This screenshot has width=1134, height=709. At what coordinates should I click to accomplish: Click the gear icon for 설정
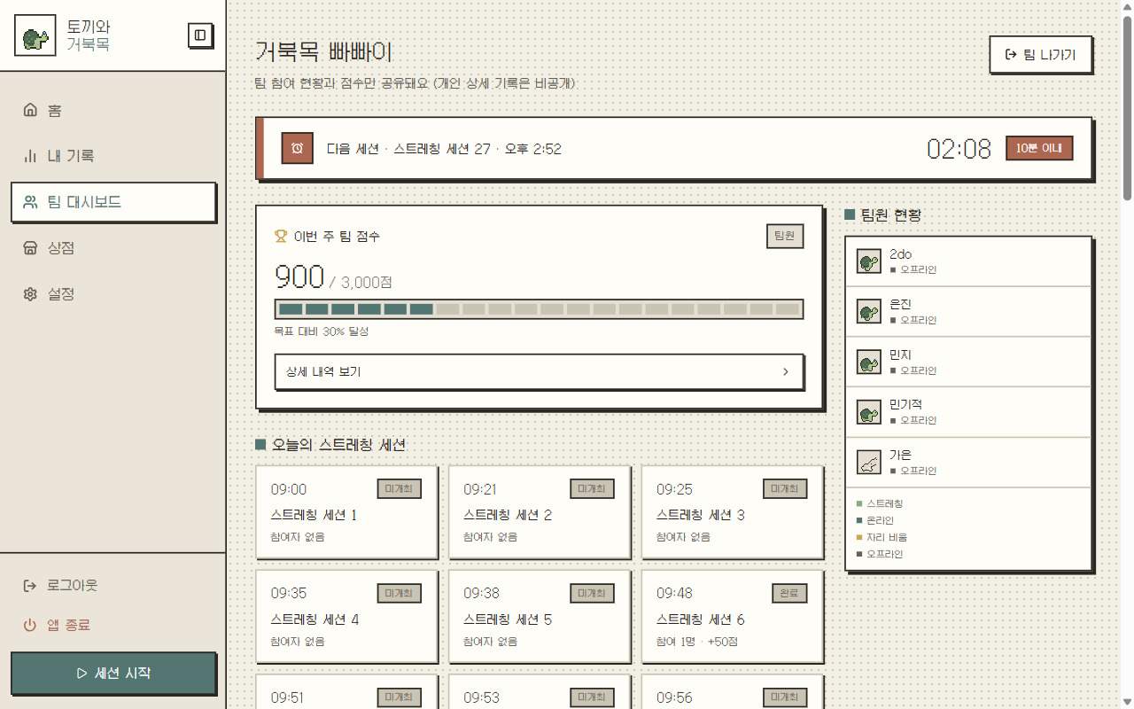[x=30, y=294]
